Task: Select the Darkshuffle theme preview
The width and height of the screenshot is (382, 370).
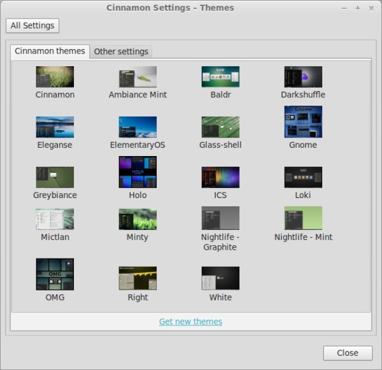Action: pos(303,77)
